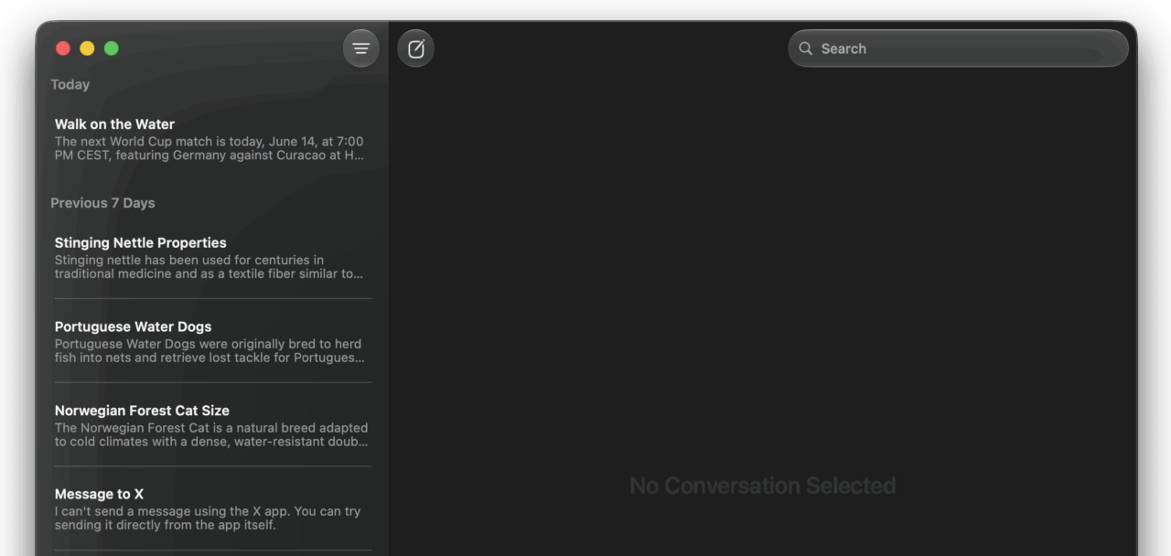Minimize window with the yellow button
This screenshot has height=556, width=1171.
[x=87, y=48]
